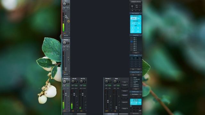Select snapshot Mix 8
Screen dimensions: 205x115
click(135, 50)
